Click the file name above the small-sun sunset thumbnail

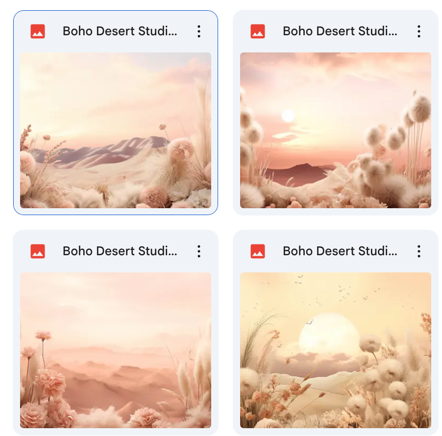pyautogui.click(x=340, y=31)
